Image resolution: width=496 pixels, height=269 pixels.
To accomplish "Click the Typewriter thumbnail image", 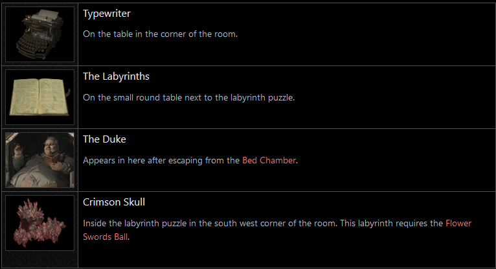I will pyautogui.click(x=39, y=34).
